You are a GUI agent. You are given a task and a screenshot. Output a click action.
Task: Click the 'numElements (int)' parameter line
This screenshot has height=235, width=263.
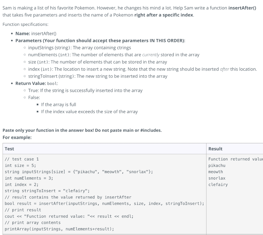[x=114, y=55]
